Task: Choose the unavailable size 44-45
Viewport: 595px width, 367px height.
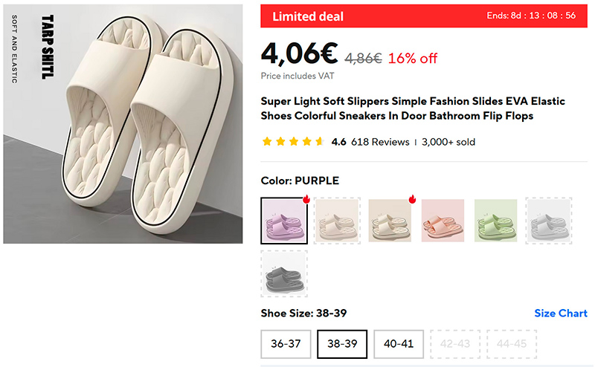Action: click(512, 344)
